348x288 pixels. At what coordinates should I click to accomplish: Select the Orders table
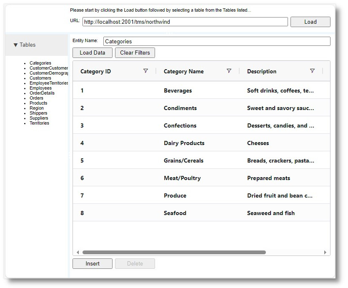(x=36, y=98)
